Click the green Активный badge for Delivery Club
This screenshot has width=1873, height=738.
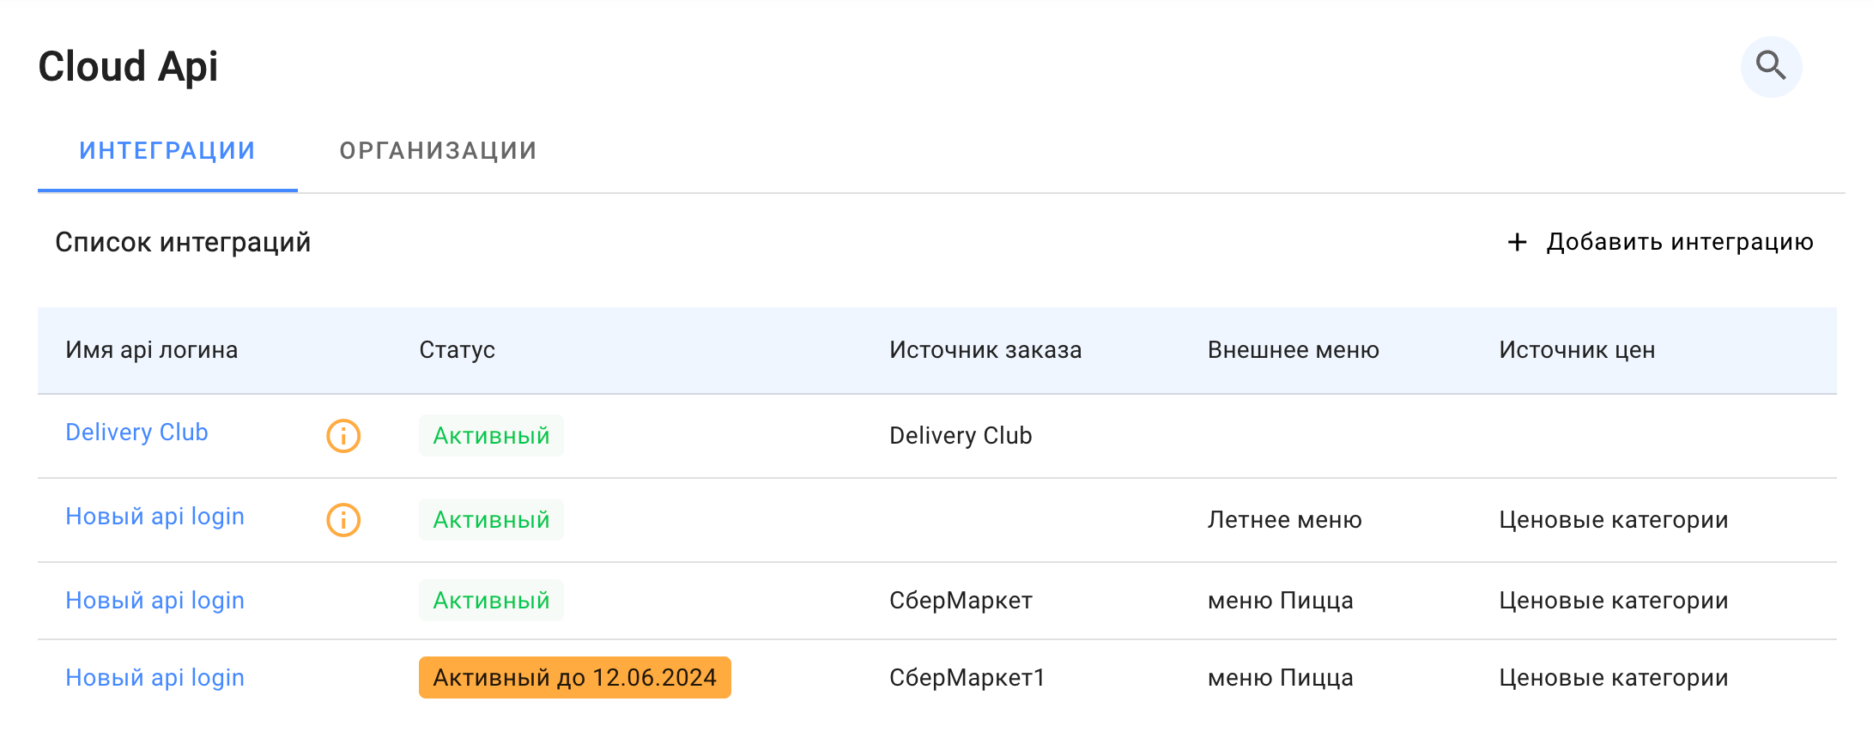pos(490,435)
